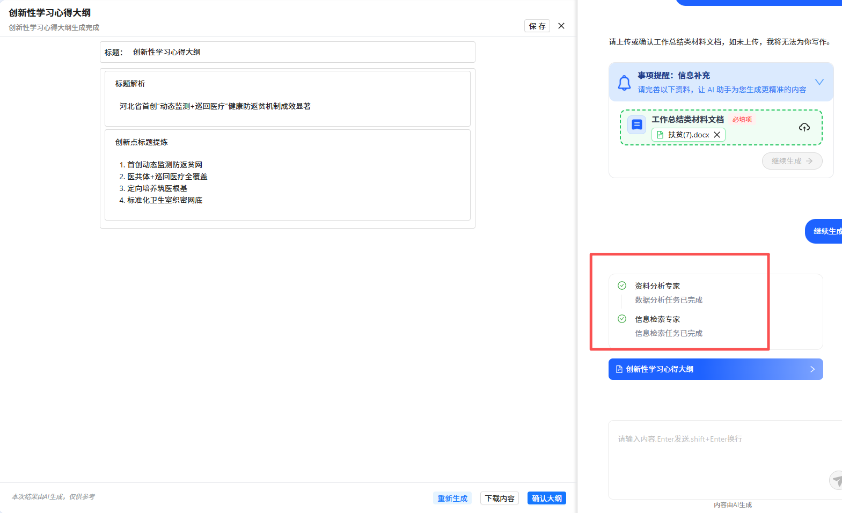
Task: Click the send paper plane icon
Action: tap(837, 480)
